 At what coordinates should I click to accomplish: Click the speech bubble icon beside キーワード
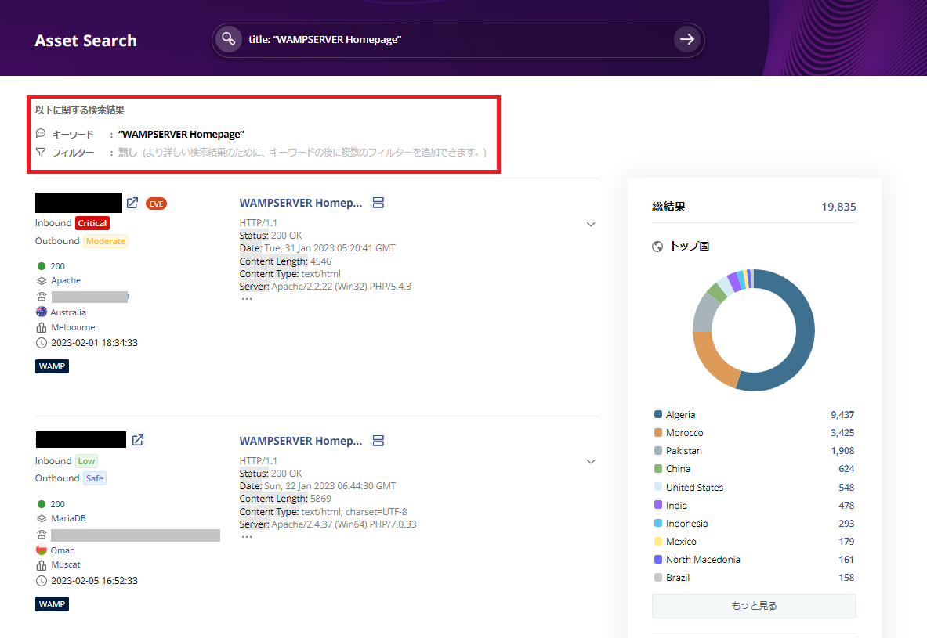point(40,134)
